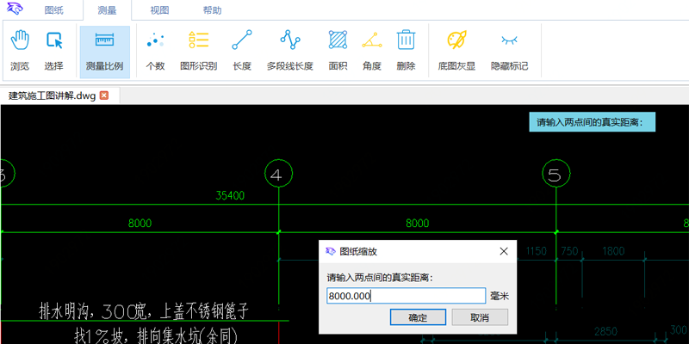Viewport: 689px width, 344px height.
Task: Close the 建筑施工图讲解.dwg file tab
Action: point(104,95)
